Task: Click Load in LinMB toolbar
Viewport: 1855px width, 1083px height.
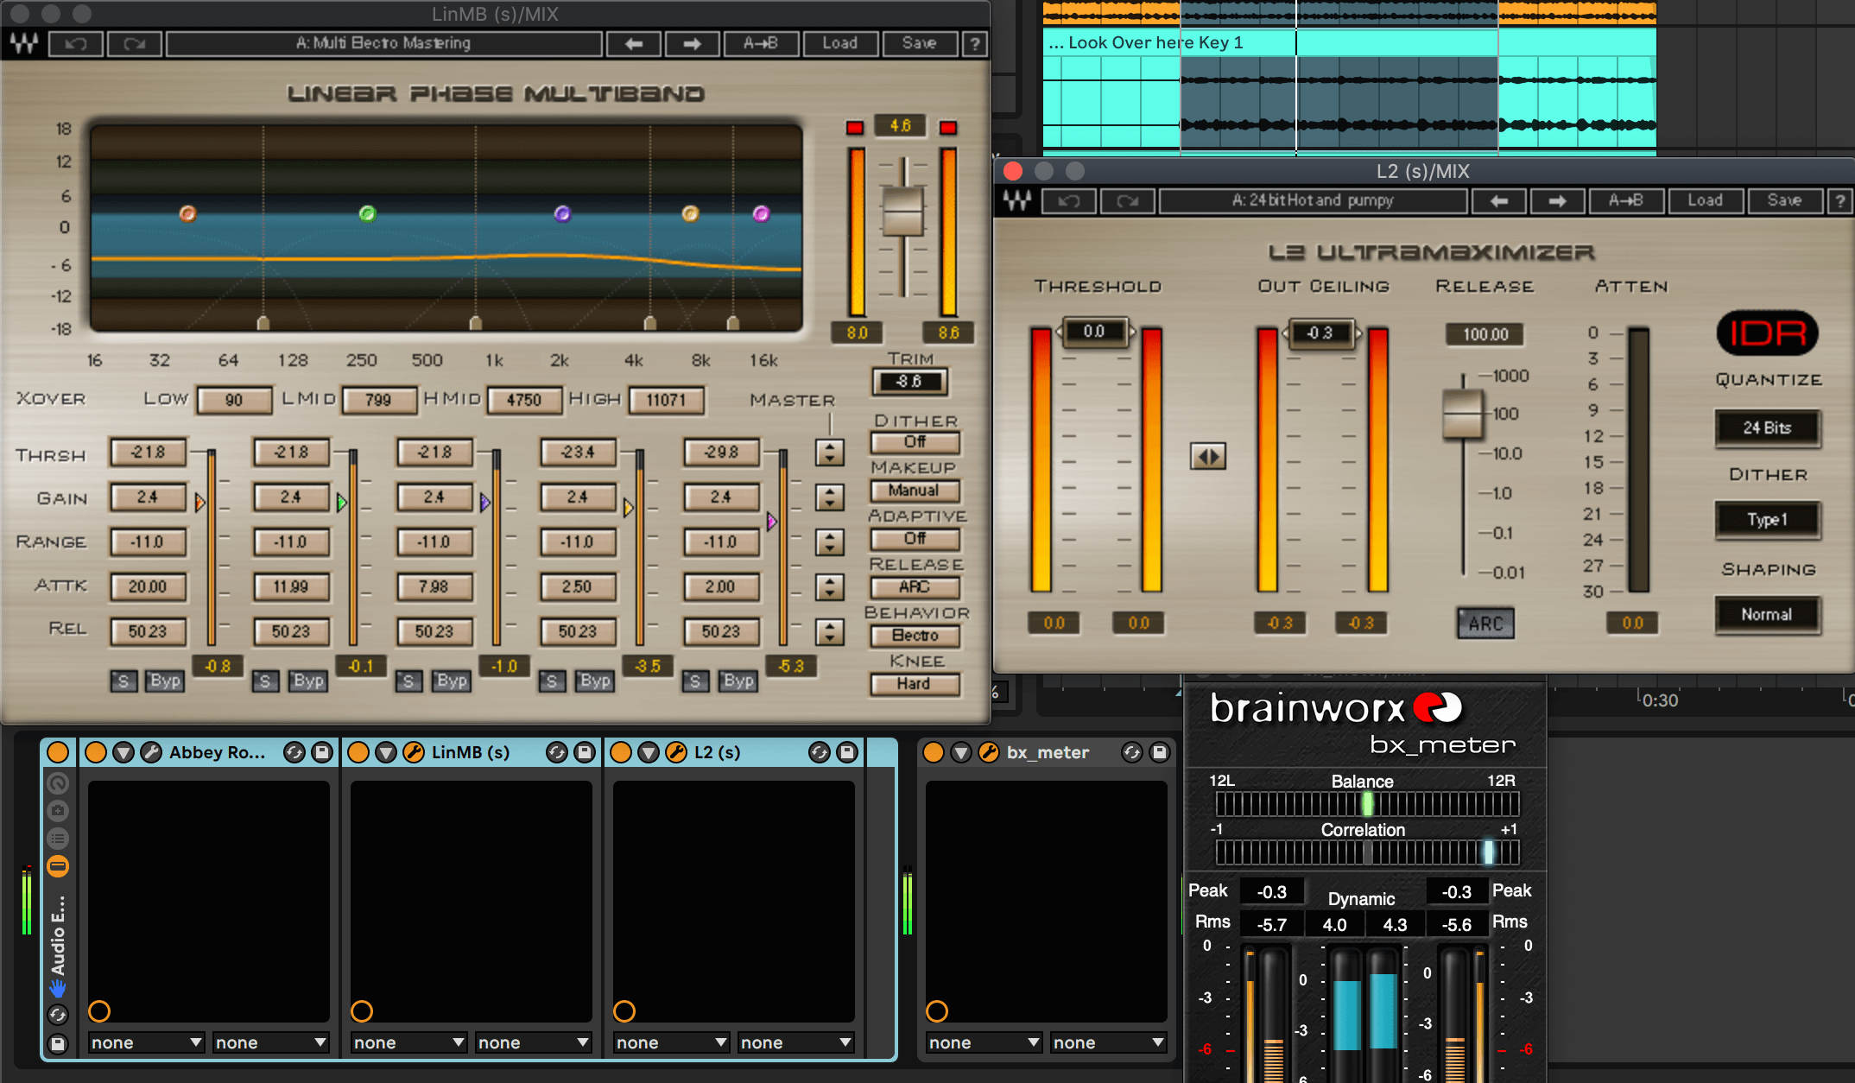Action: pyautogui.click(x=839, y=43)
